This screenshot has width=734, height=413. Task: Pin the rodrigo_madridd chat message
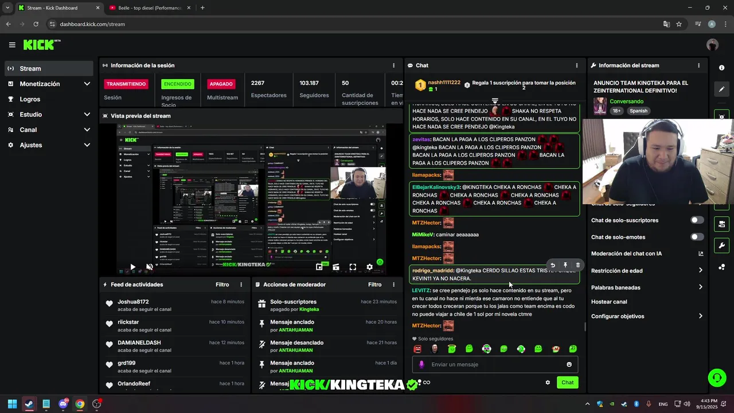point(565,265)
